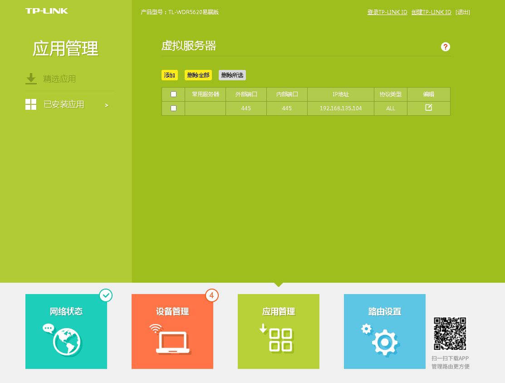
Task: Click the edit icon for port 445 rule
Action: (428, 108)
